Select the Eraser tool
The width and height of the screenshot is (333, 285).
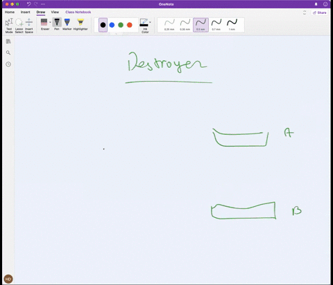tap(44, 24)
